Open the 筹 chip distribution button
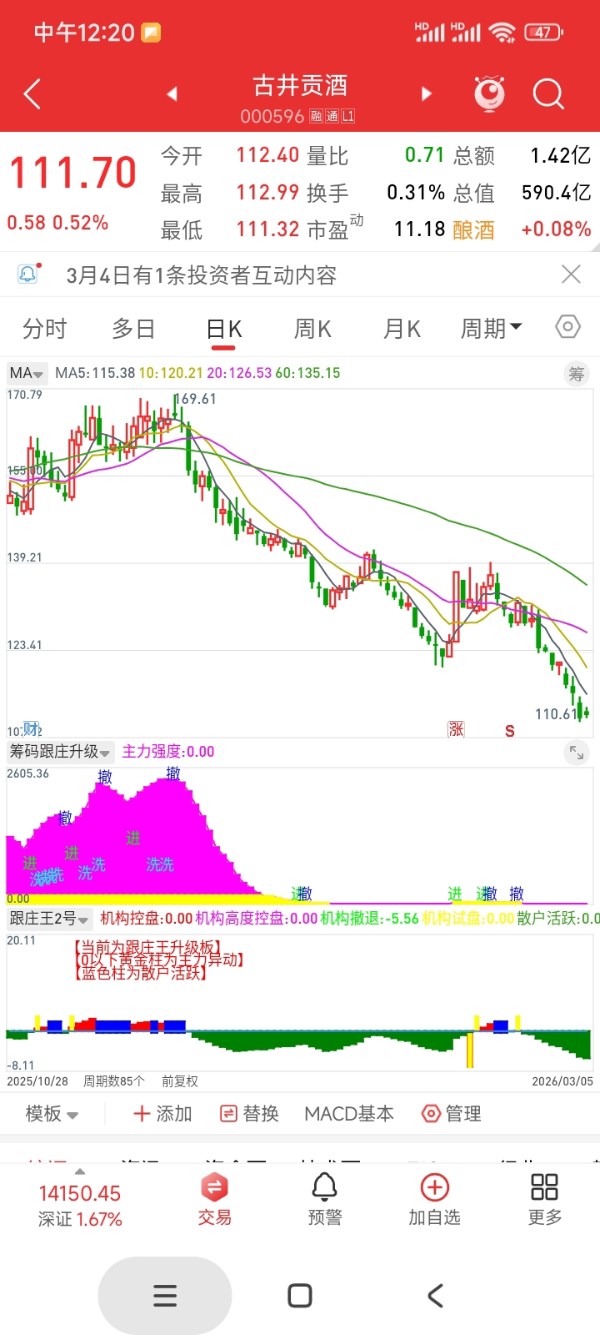Image resolution: width=600 pixels, height=1335 pixels. click(x=577, y=374)
